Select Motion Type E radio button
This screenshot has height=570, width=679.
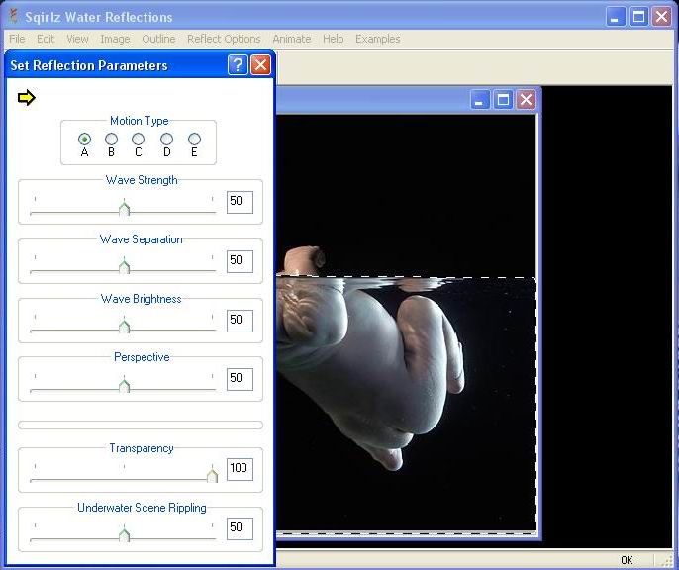194,139
